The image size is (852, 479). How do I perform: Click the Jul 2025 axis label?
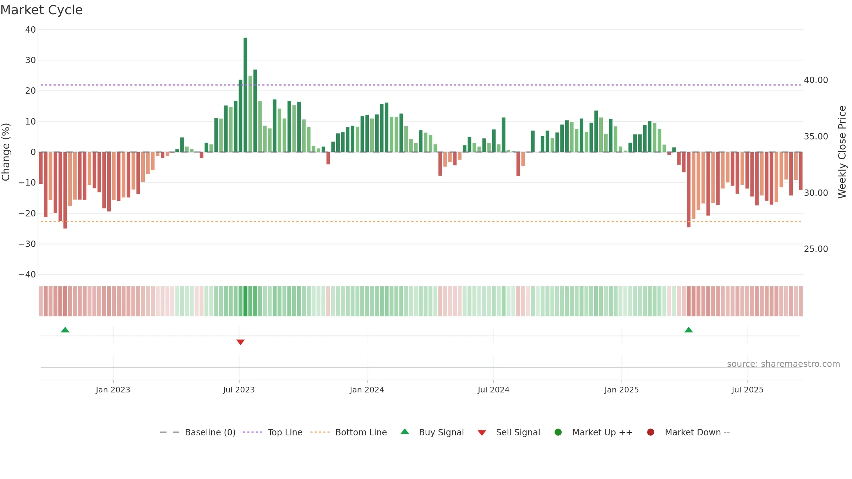[x=748, y=390]
